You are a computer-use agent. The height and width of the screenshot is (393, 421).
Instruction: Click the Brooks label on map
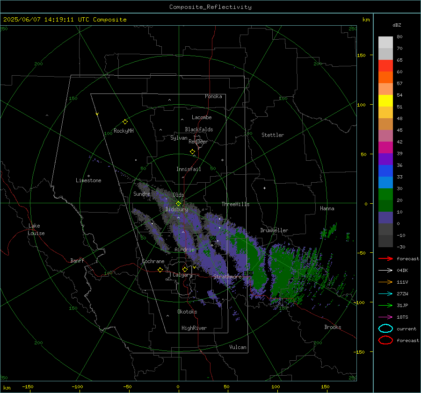click(333, 327)
